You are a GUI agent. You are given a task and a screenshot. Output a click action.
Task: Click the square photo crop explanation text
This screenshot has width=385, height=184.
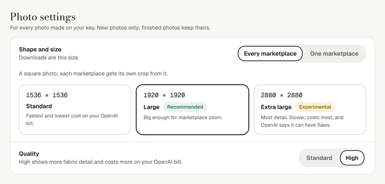tap(93, 73)
